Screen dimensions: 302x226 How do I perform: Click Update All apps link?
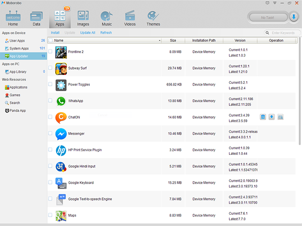click(88, 32)
